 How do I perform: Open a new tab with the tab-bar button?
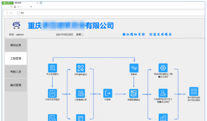41,3
